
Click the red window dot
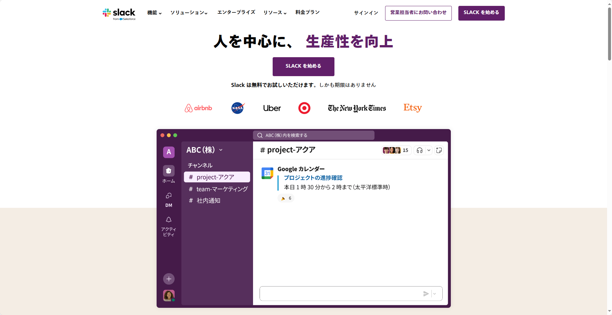coord(162,135)
